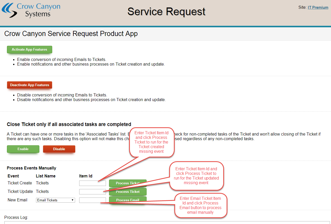Select 'Disable conversion of incoming Emails' bullet
This screenshot has width=331, height=224.
tap(62, 95)
